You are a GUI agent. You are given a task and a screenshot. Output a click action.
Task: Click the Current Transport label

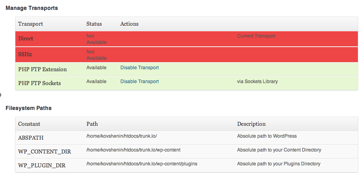tap(256, 36)
